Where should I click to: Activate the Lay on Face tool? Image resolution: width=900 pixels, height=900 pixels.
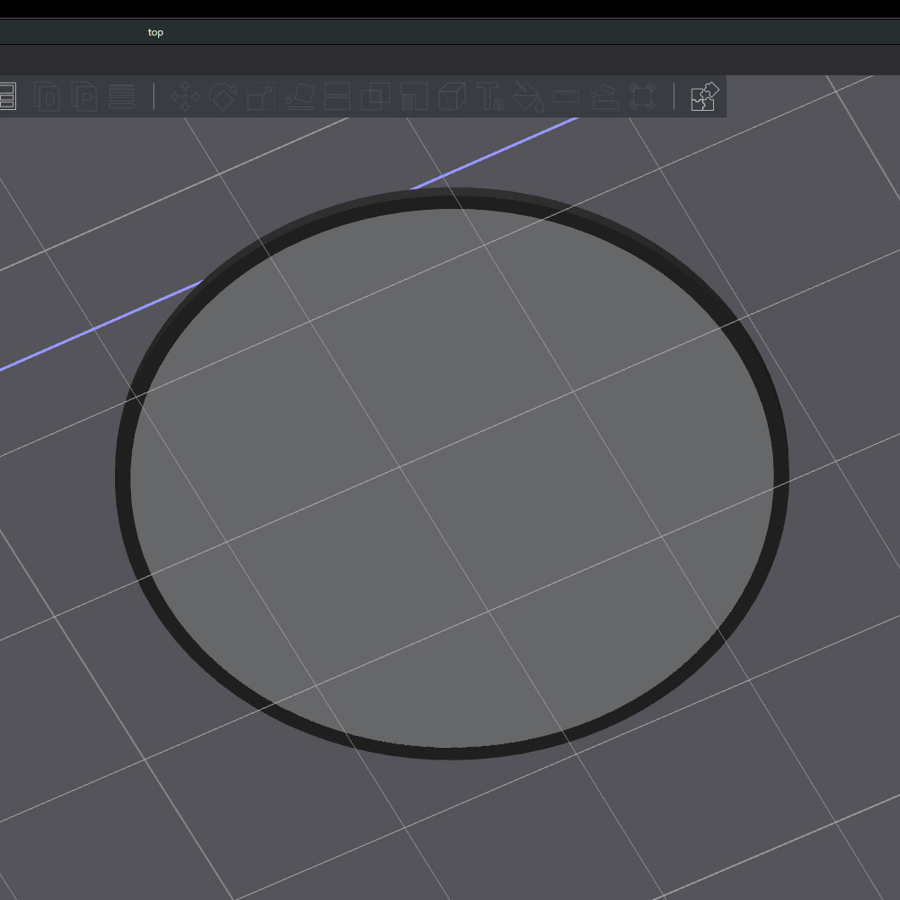(x=299, y=96)
